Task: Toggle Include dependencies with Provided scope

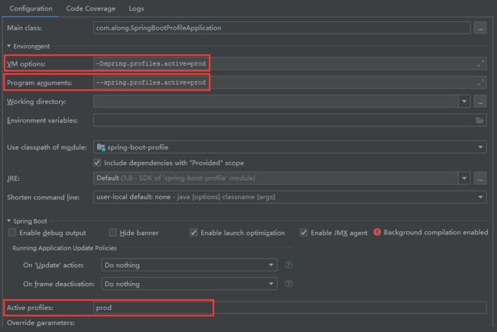Action: [97, 163]
